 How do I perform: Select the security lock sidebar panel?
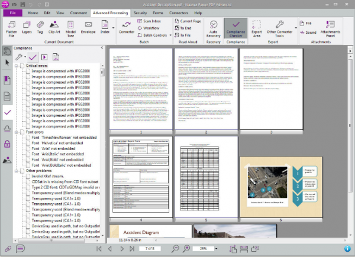pyautogui.click(x=7, y=144)
